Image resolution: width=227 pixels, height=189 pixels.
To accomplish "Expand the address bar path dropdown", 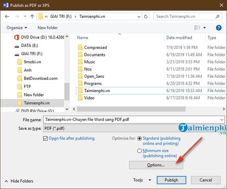I will tap(139, 17).
